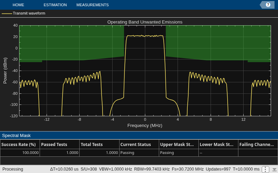Click the Spectral Mask panel header

(x=139, y=135)
